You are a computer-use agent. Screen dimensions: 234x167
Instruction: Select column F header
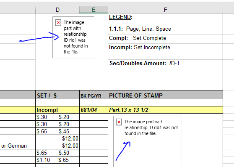[x=165, y=10]
